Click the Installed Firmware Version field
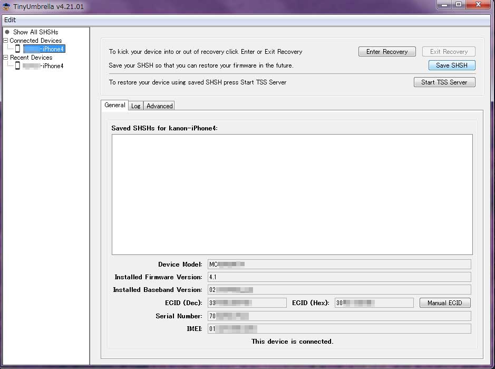Screen dimensions: 495x369 [x=339, y=277]
